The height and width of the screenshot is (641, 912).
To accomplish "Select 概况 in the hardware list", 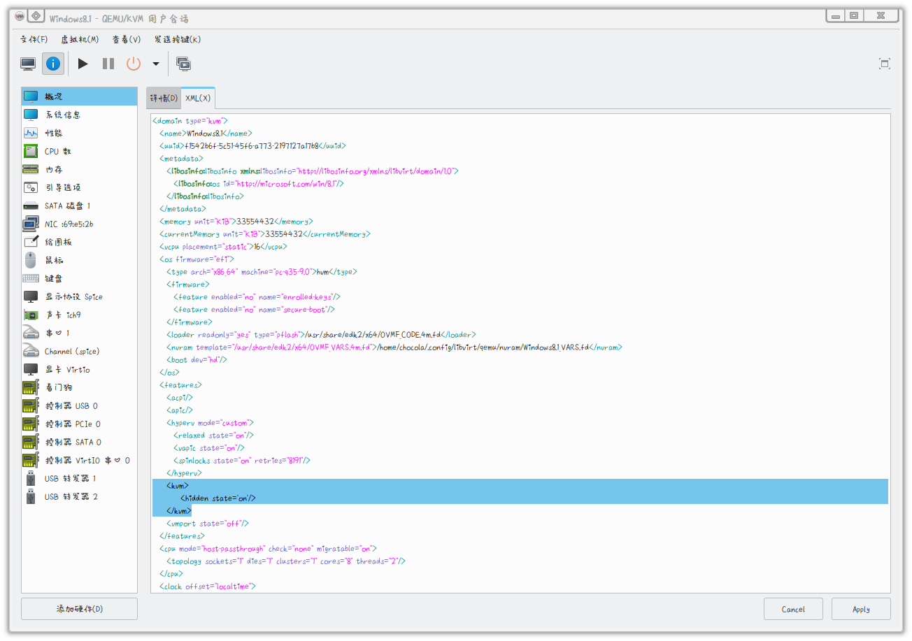I will (79, 96).
